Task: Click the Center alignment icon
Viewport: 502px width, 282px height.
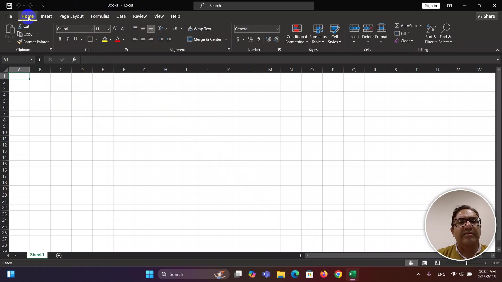Action: point(143,39)
